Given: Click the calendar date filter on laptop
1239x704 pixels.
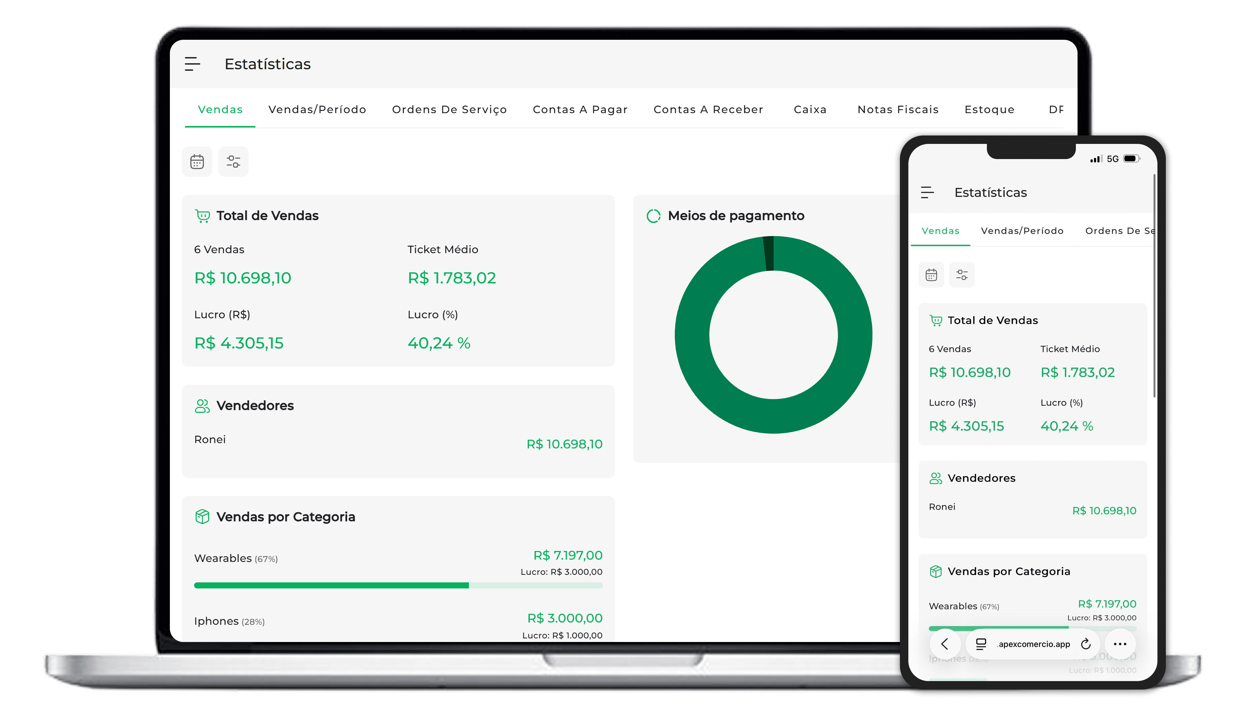Looking at the screenshot, I should coord(197,161).
